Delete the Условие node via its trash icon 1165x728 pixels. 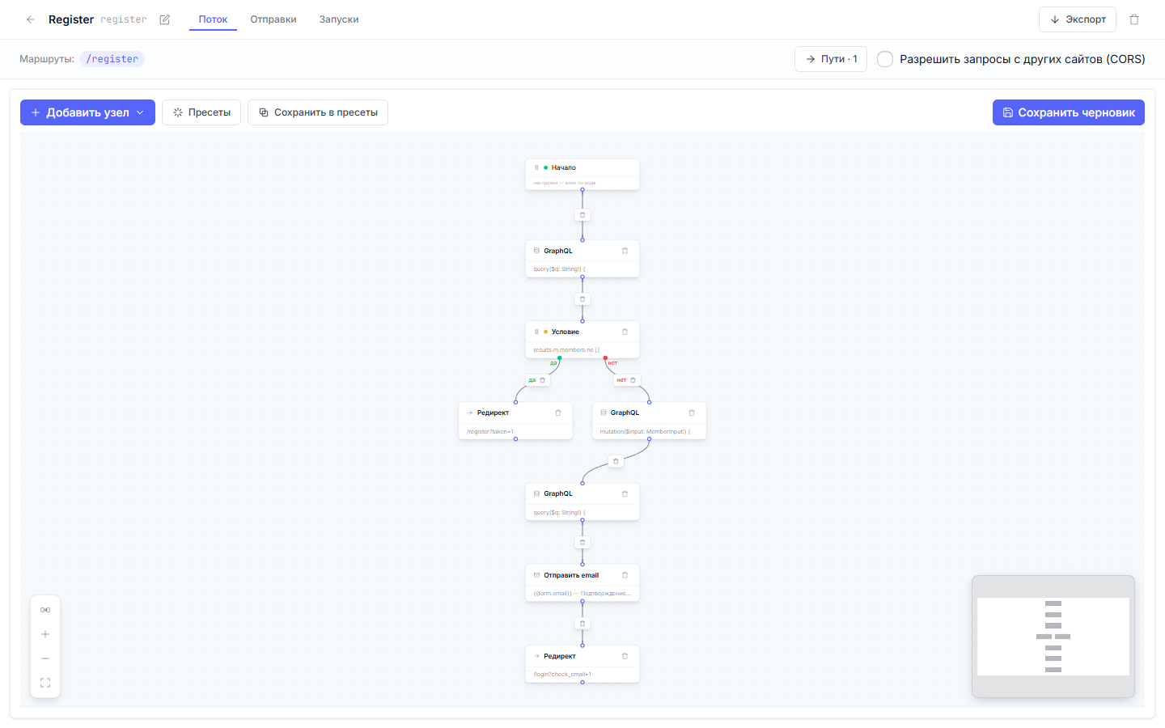(625, 332)
